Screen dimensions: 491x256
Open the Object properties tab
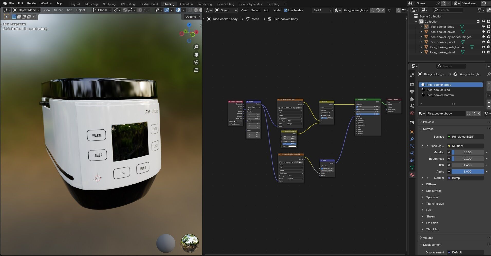pos(412,132)
